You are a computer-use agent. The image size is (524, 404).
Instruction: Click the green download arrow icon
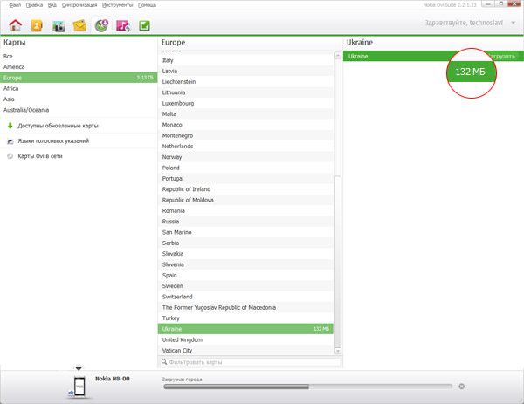point(10,126)
